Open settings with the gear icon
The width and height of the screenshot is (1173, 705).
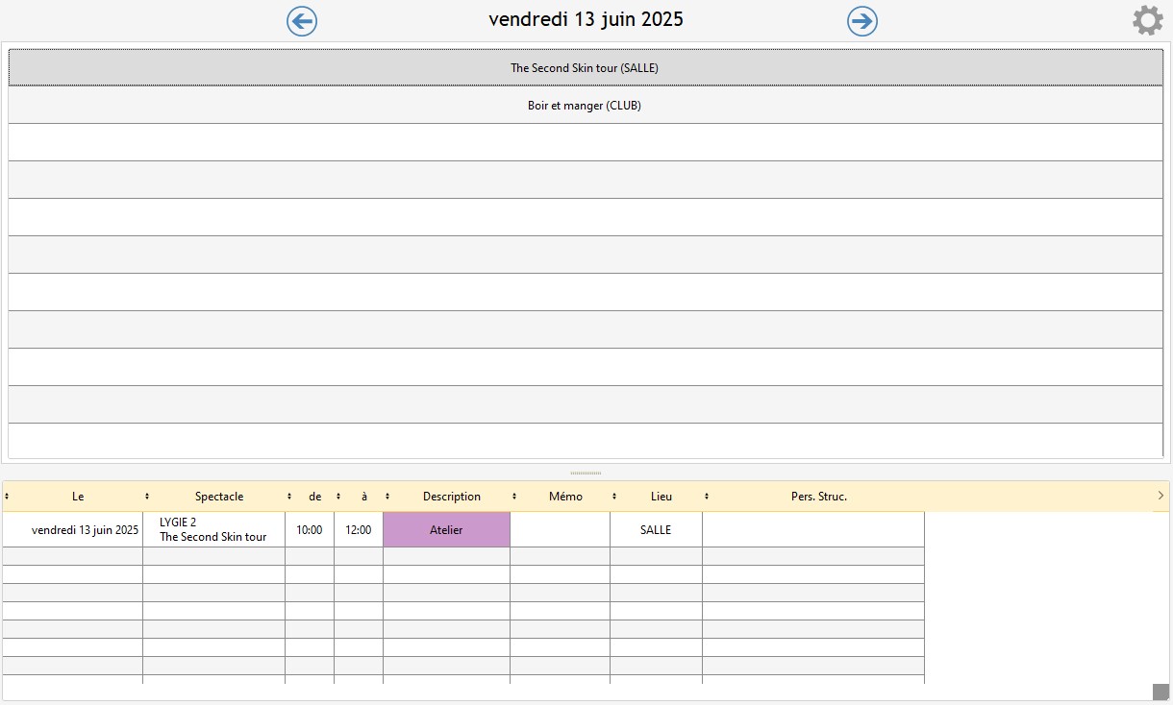pyautogui.click(x=1147, y=20)
